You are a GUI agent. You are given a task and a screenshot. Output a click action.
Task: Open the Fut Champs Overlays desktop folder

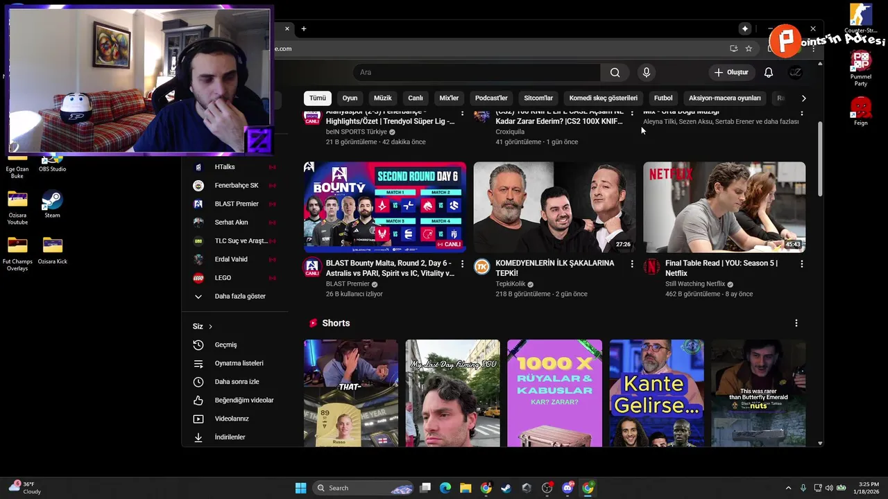(x=17, y=254)
